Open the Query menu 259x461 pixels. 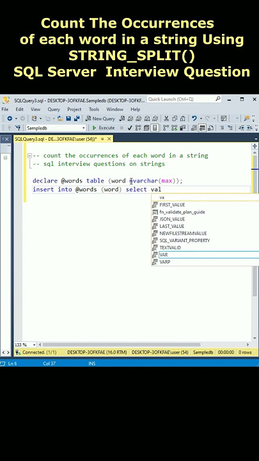pyautogui.click(x=54, y=109)
